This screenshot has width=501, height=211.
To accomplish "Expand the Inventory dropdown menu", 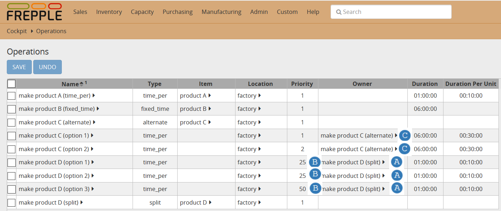I will [109, 12].
